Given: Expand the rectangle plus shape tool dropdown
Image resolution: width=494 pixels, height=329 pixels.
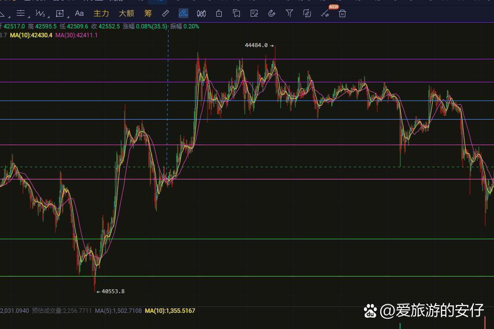Looking at the screenshot, I should click(x=60, y=13).
